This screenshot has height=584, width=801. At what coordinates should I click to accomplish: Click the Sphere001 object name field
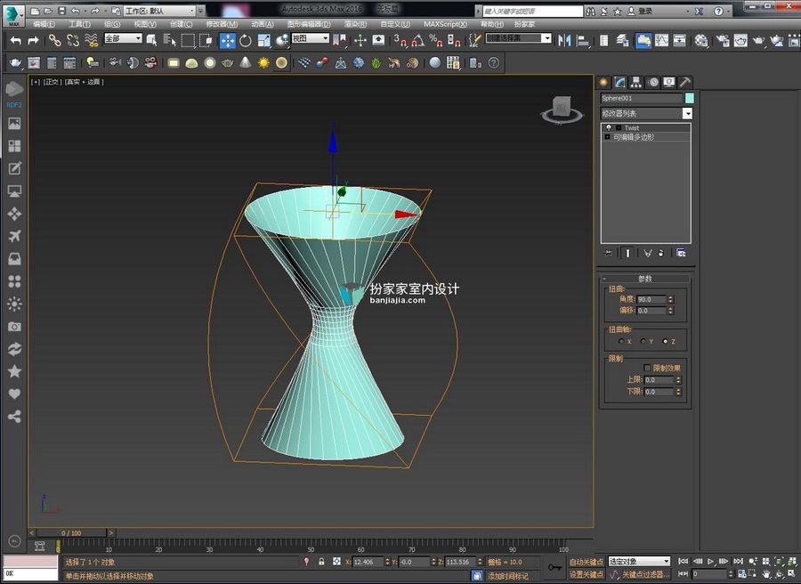pos(642,98)
